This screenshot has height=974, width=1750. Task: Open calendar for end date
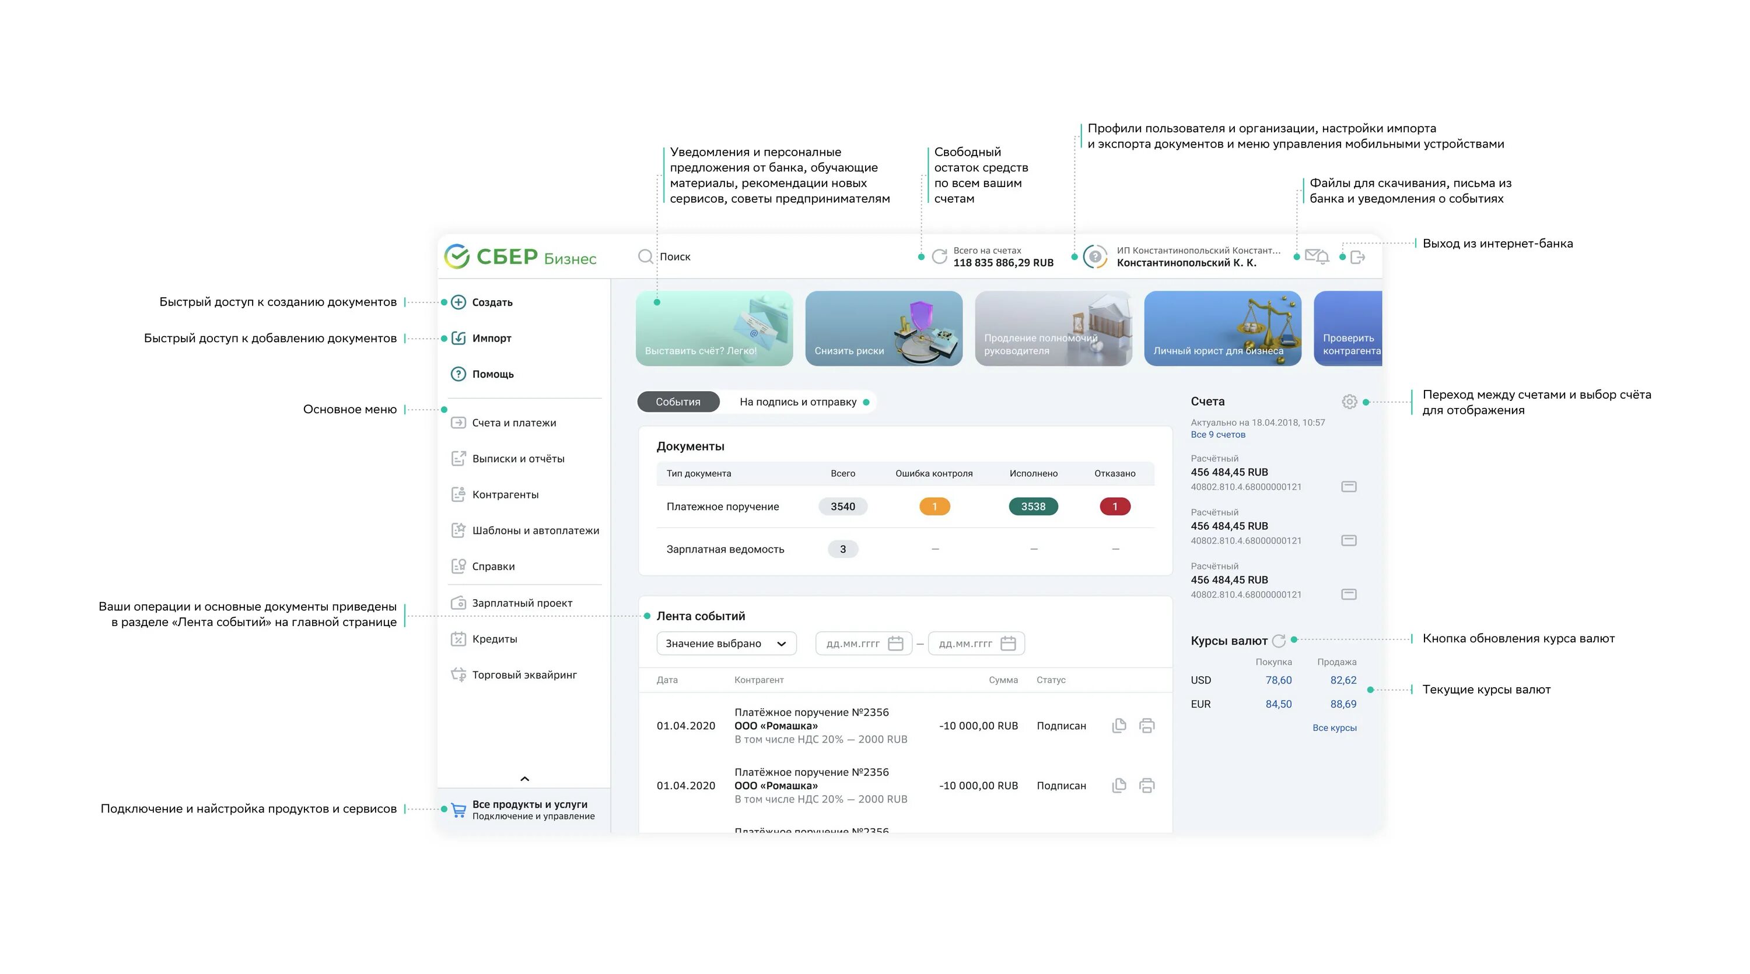tap(1008, 644)
